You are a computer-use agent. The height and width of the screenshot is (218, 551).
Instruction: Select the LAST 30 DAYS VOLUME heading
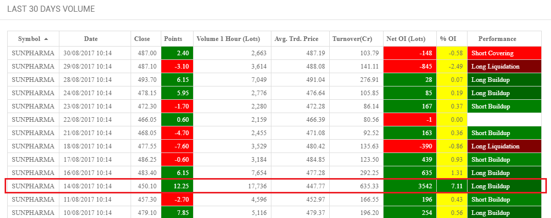pos(51,9)
